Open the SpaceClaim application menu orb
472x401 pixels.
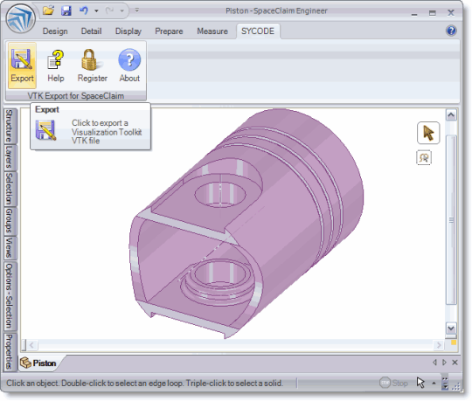click(20, 18)
